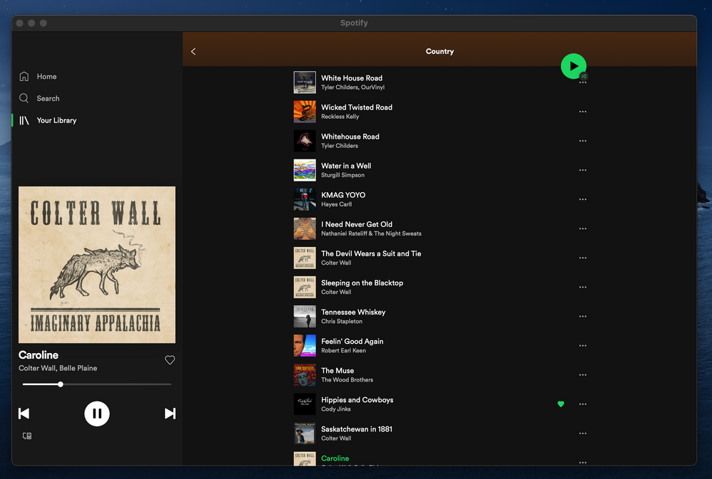Open the large Imaginary Appalachia cover art
The height and width of the screenshot is (479, 712).
(97, 265)
